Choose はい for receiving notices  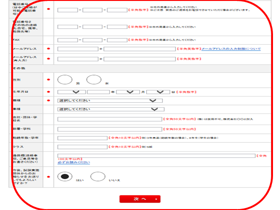tap(65, 176)
